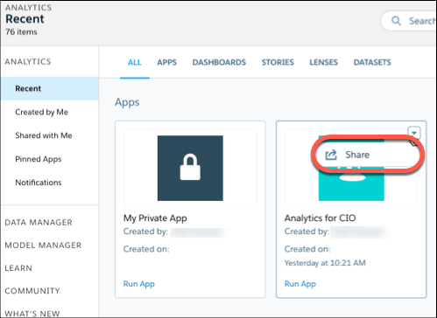
Task: Click the search magnifier icon
Action: coord(396,21)
